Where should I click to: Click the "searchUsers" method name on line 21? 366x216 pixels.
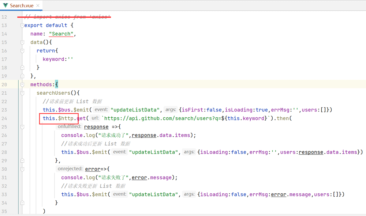53,93
